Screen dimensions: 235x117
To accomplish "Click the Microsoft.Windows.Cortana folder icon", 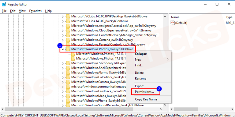I will pyautogui.click(x=68, y=40).
